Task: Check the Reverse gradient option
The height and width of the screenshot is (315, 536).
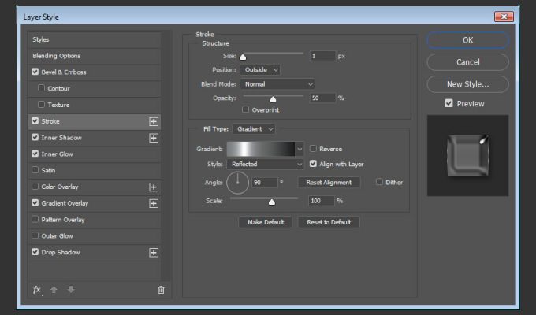Action: coord(313,149)
